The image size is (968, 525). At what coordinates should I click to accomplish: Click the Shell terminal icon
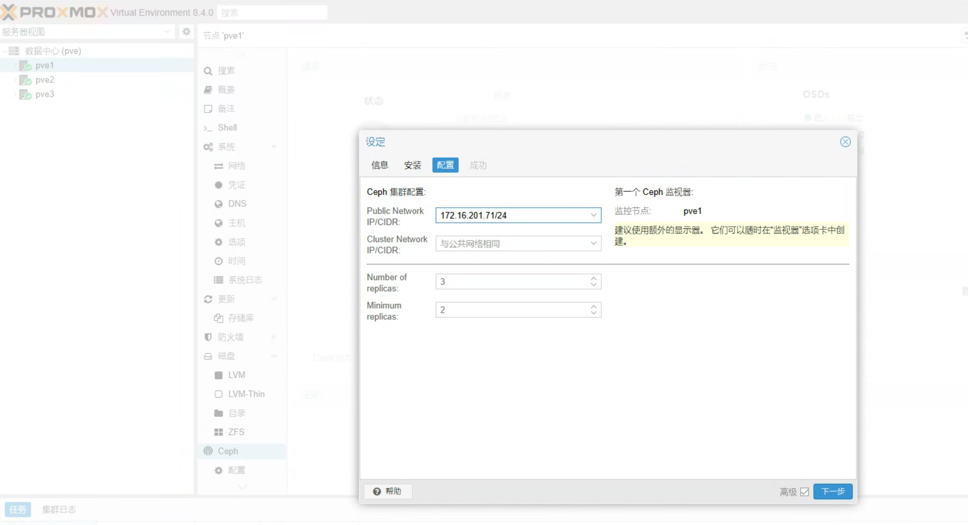[208, 128]
